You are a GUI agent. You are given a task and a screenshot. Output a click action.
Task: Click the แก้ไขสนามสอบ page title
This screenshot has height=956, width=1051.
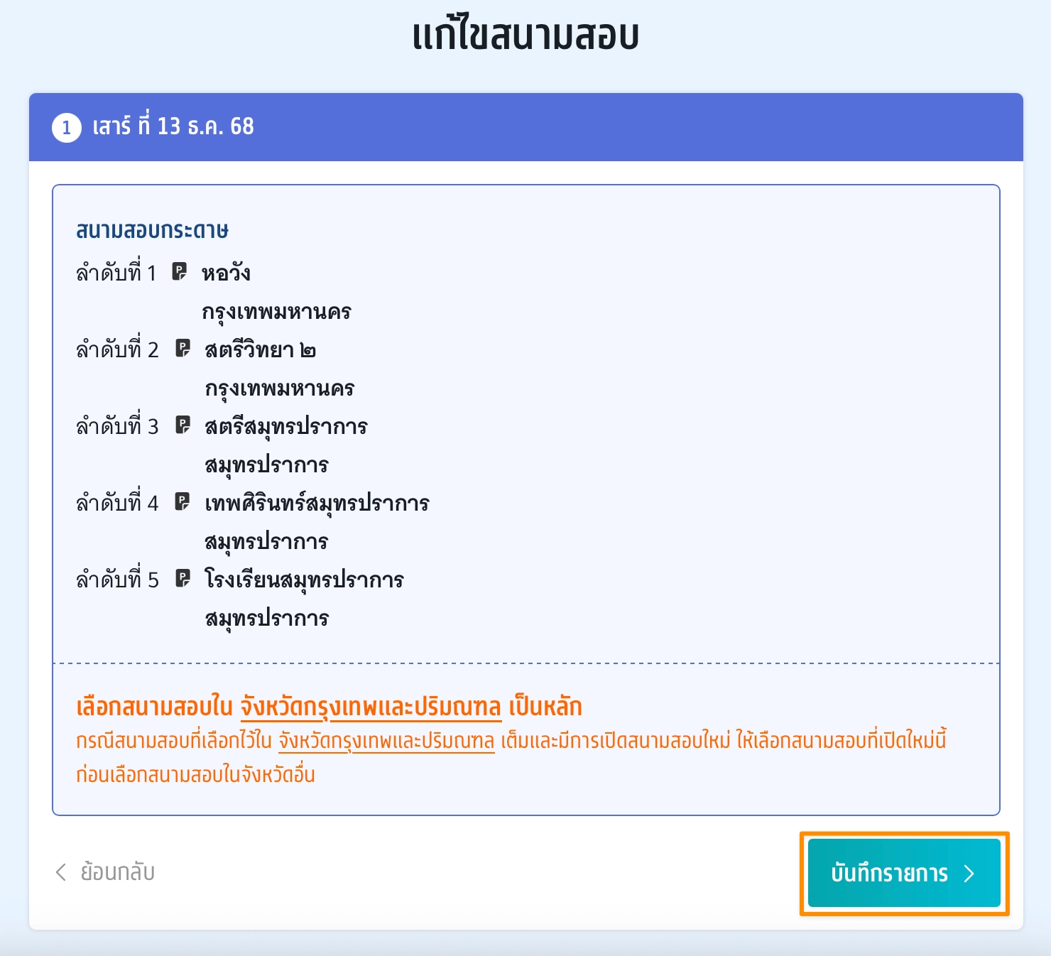pyautogui.click(x=525, y=36)
